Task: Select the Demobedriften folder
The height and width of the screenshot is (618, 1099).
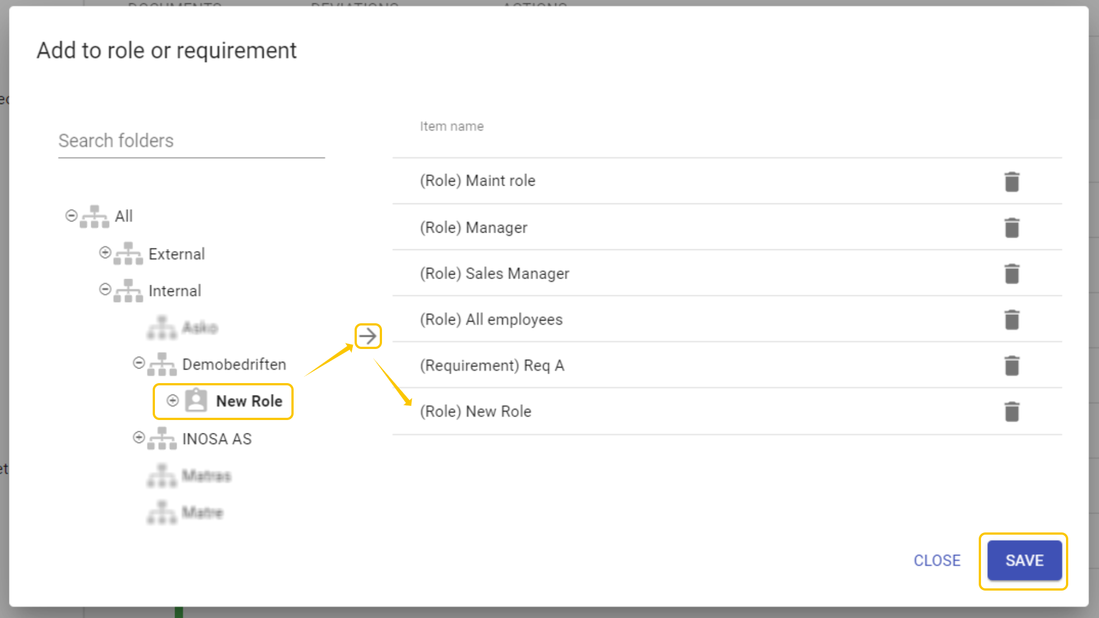Action: click(x=234, y=365)
